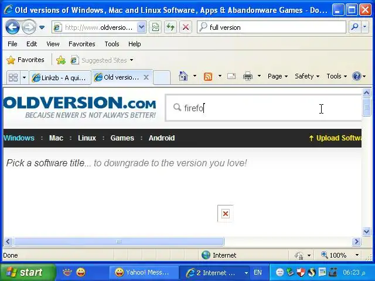
Task: Select the Old versions tab
Action: 117,77
